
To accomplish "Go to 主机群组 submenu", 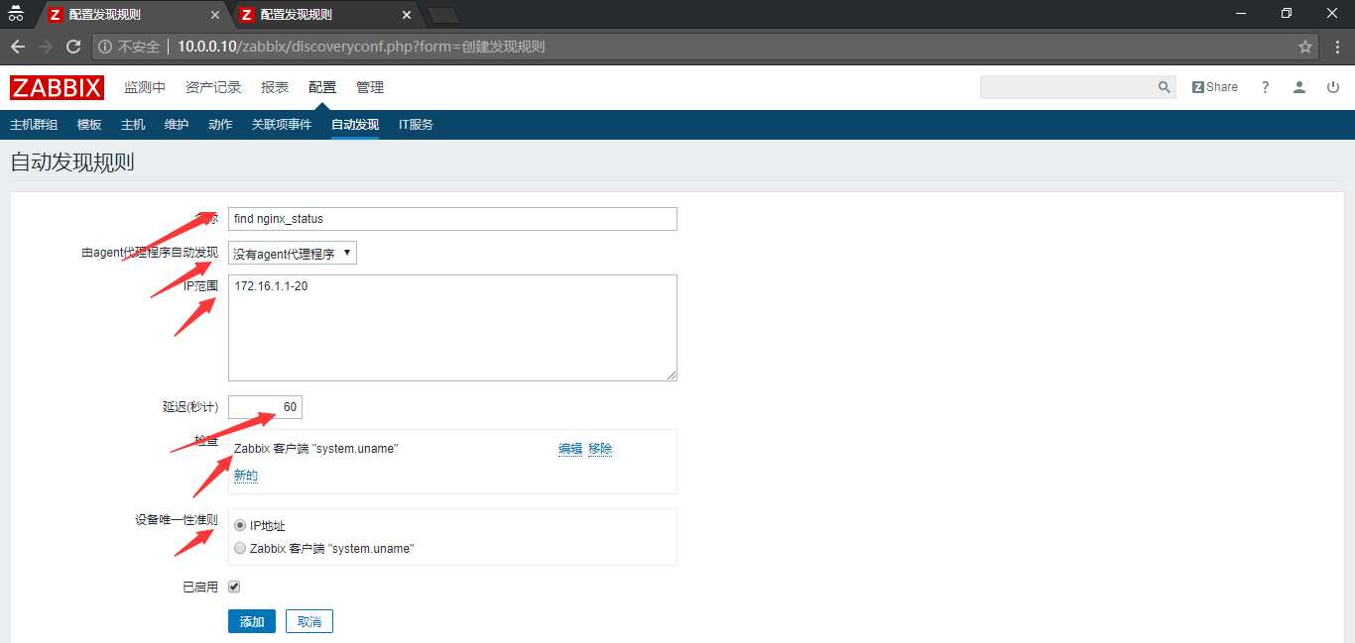I will click(34, 125).
